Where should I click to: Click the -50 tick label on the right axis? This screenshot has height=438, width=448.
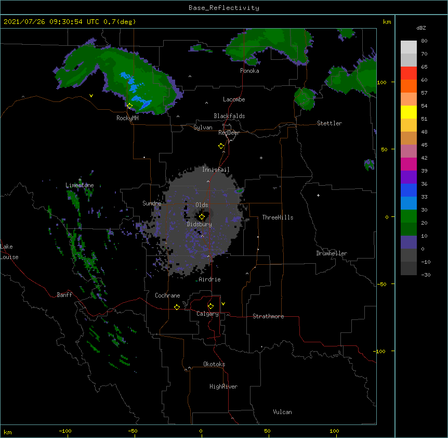tap(381, 284)
